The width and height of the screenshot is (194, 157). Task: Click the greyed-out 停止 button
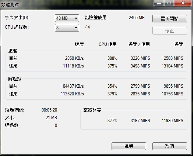pyautogui.click(x=169, y=31)
